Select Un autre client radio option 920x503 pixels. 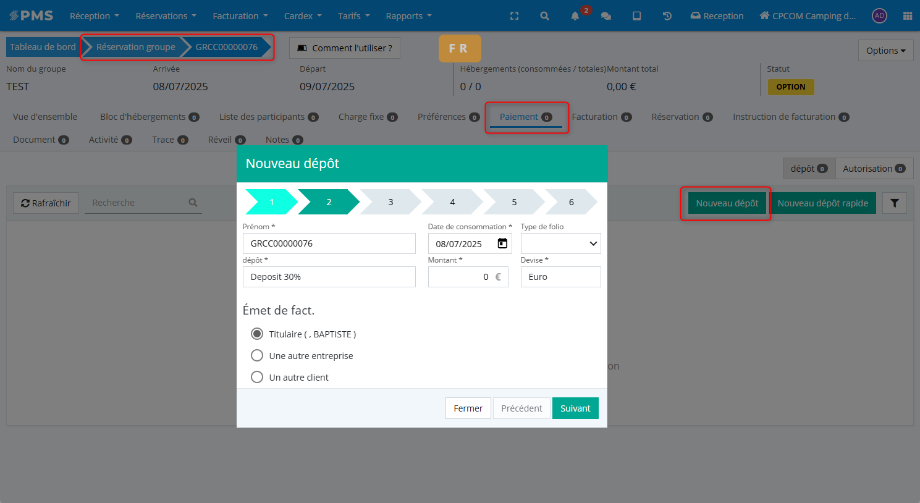click(x=257, y=377)
